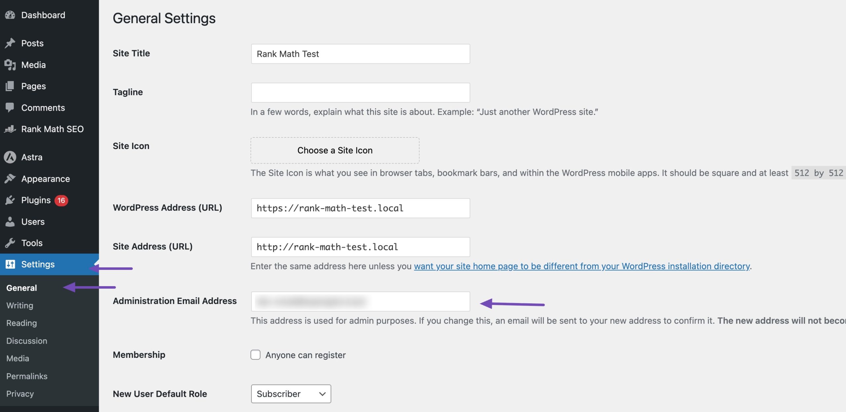
Task: Open the Discussion settings submenu
Action: (27, 341)
